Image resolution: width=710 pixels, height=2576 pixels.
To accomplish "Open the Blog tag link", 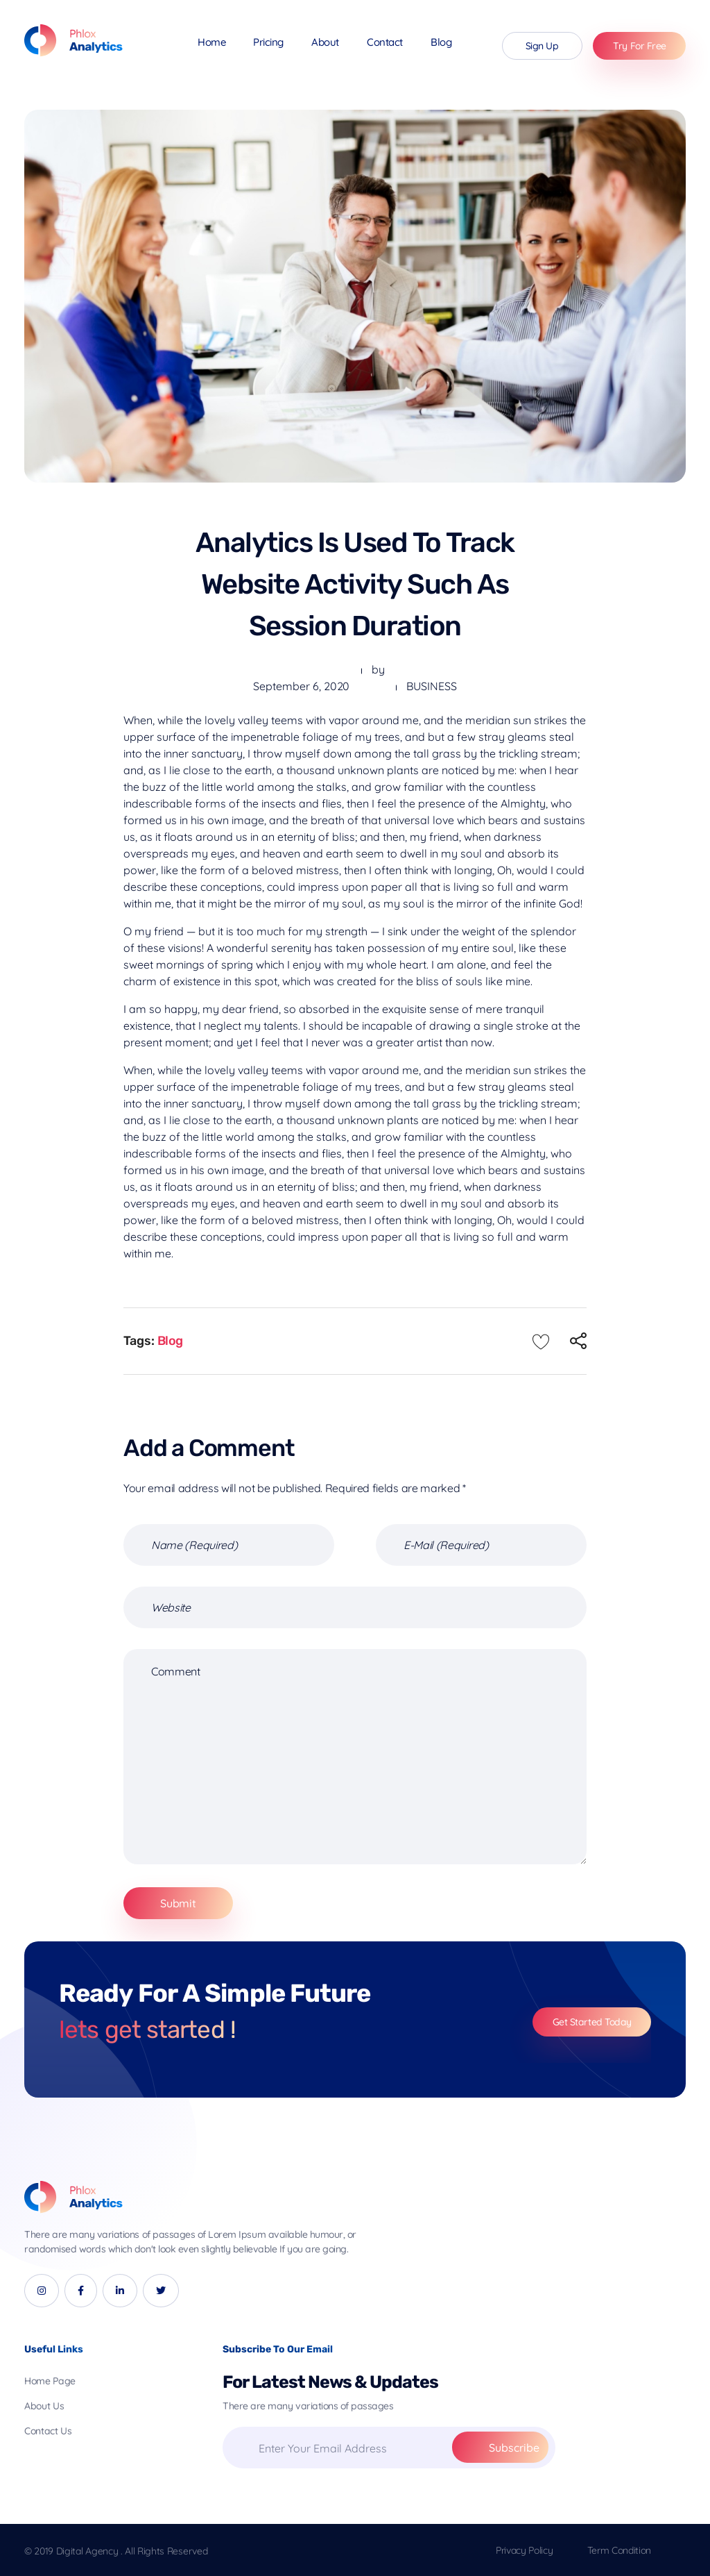I will [170, 1341].
